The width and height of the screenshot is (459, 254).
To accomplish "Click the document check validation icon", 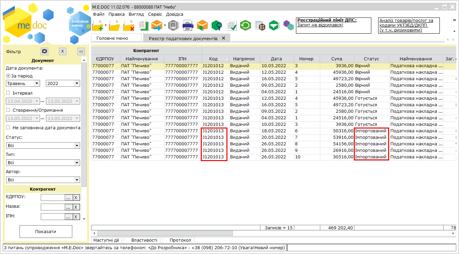I will coord(231,25).
